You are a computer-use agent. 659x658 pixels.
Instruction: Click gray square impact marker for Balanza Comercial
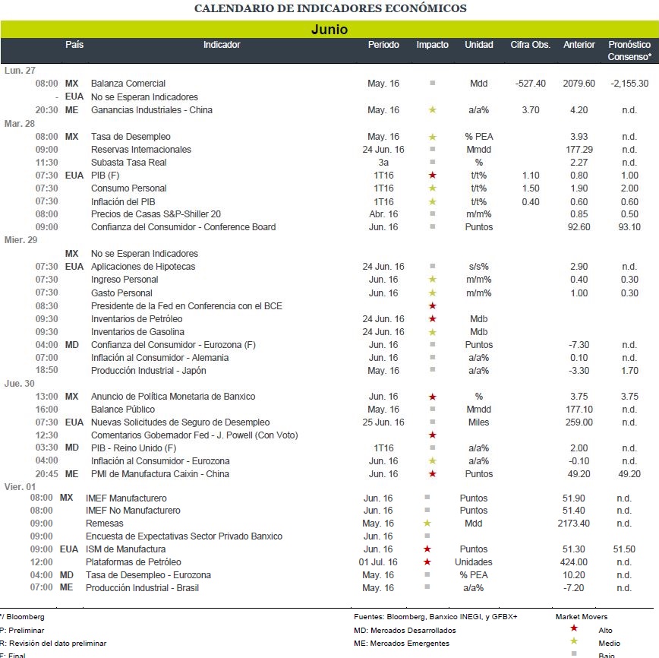pyautogui.click(x=433, y=83)
